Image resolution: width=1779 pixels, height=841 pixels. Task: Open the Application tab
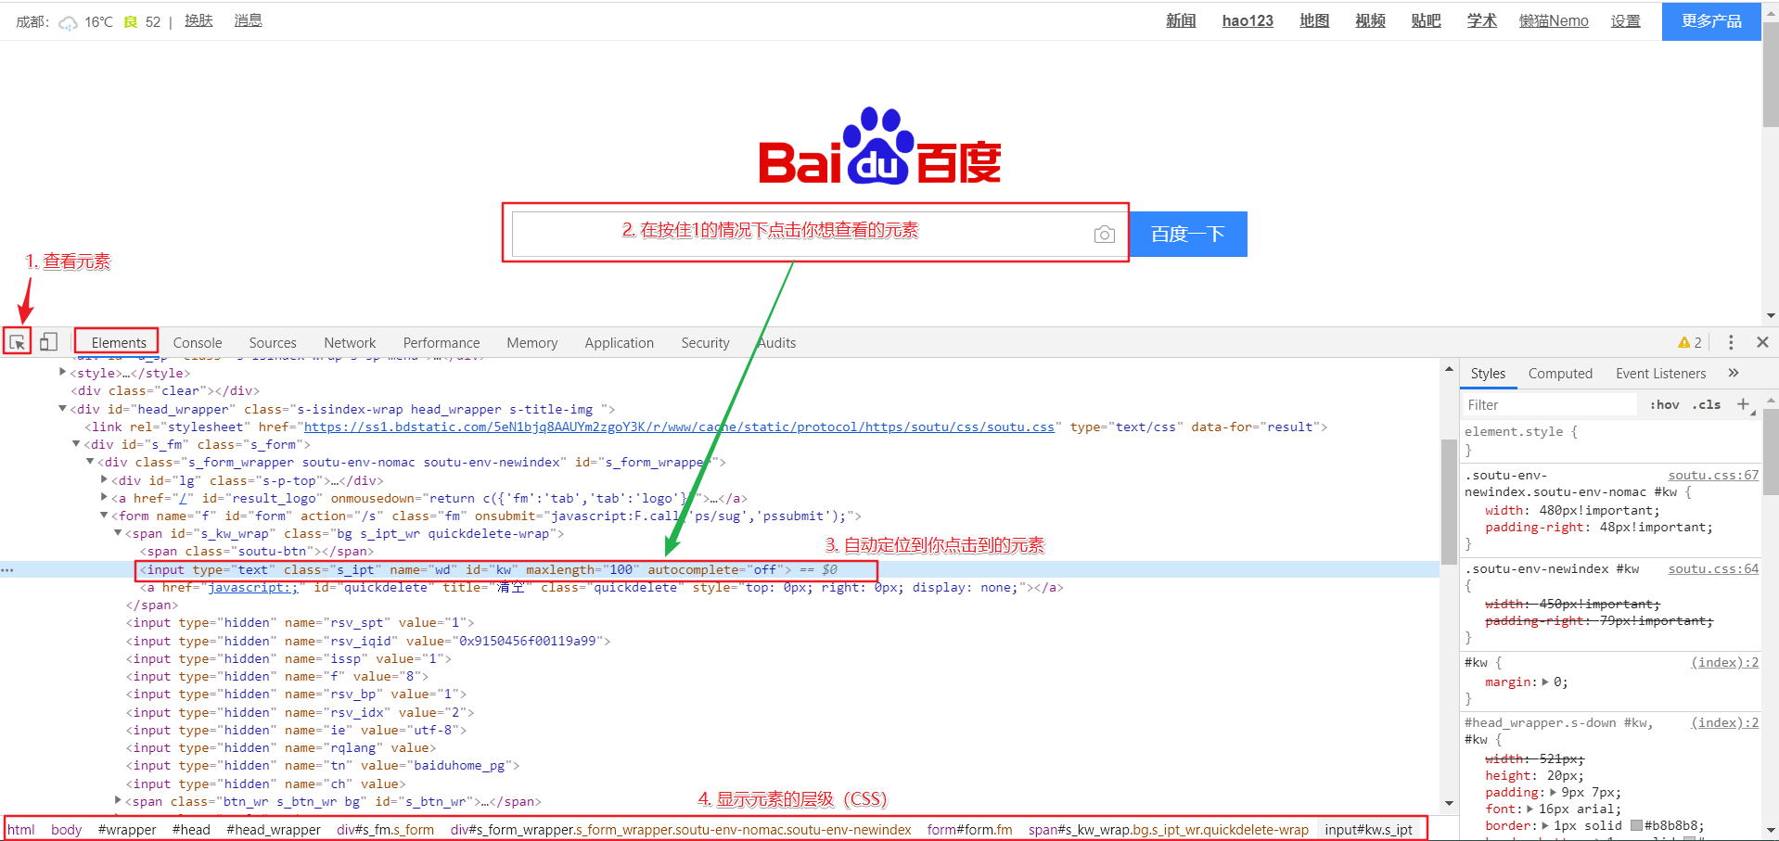[620, 342]
